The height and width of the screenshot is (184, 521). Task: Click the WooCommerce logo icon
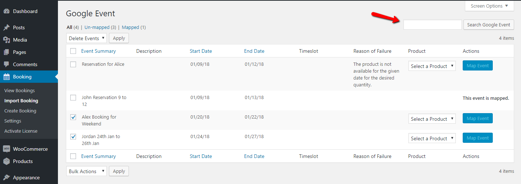[7, 149]
